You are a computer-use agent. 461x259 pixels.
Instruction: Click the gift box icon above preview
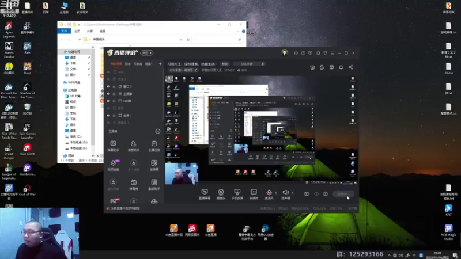pyautogui.click(x=312, y=67)
